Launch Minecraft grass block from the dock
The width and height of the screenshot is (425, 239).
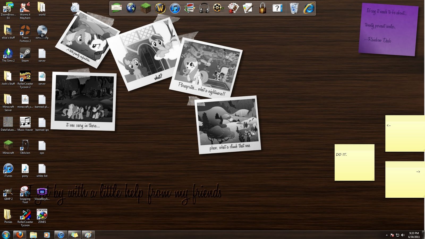point(146,8)
